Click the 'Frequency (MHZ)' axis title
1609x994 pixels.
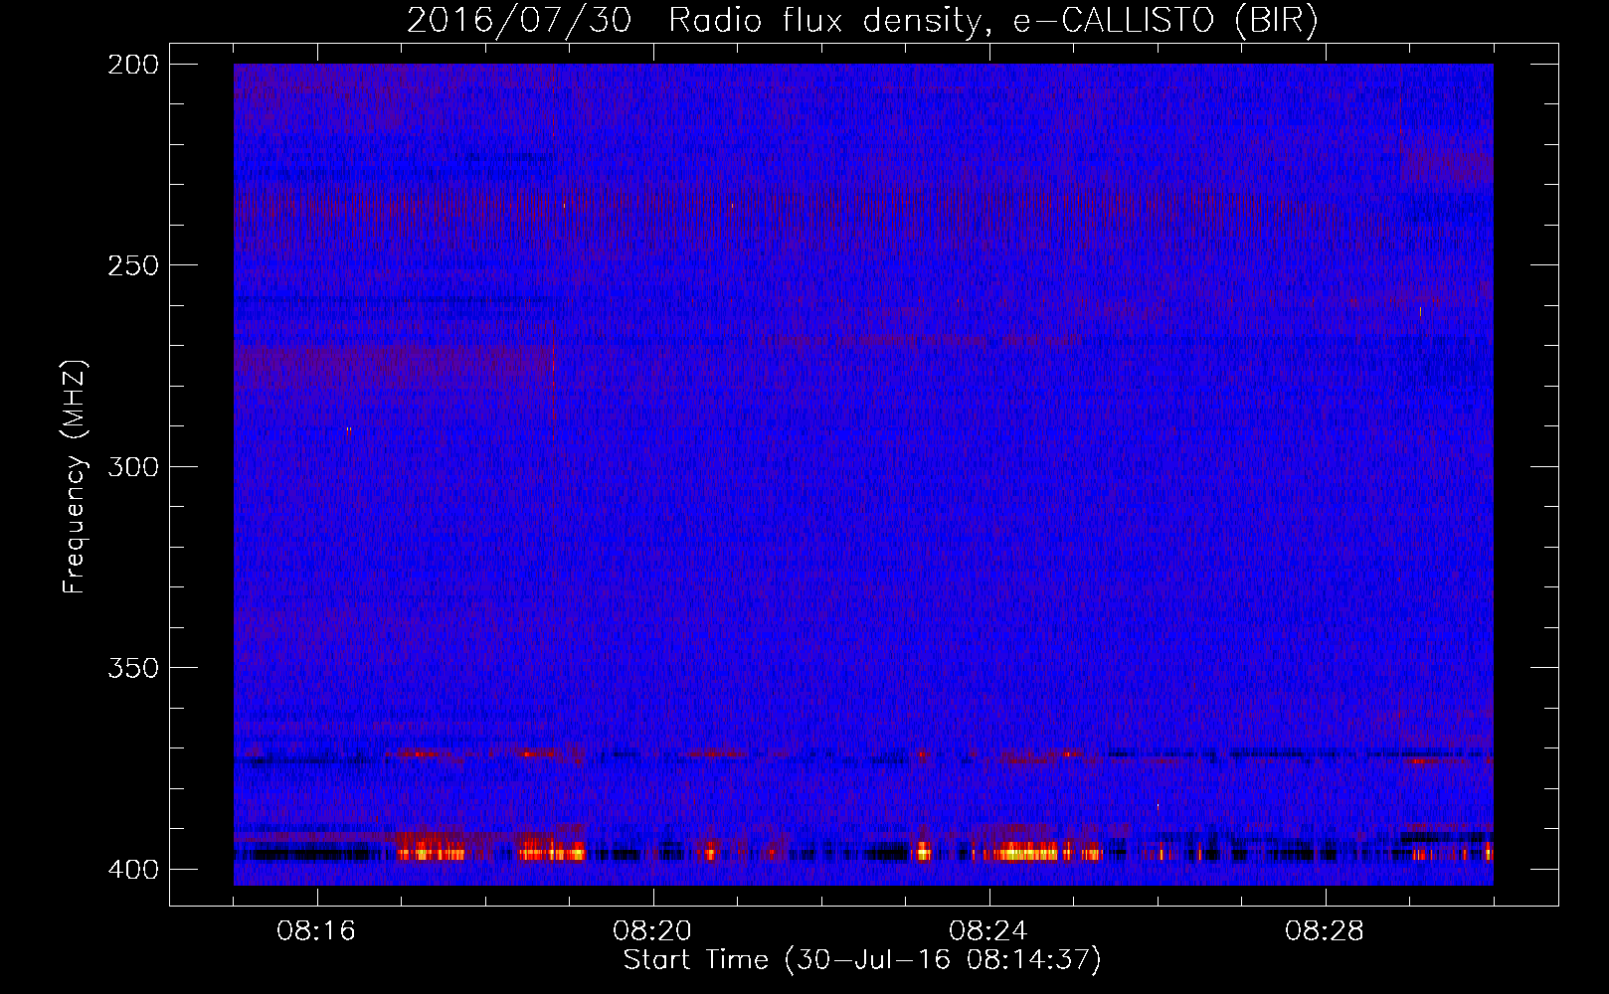pos(75,476)
